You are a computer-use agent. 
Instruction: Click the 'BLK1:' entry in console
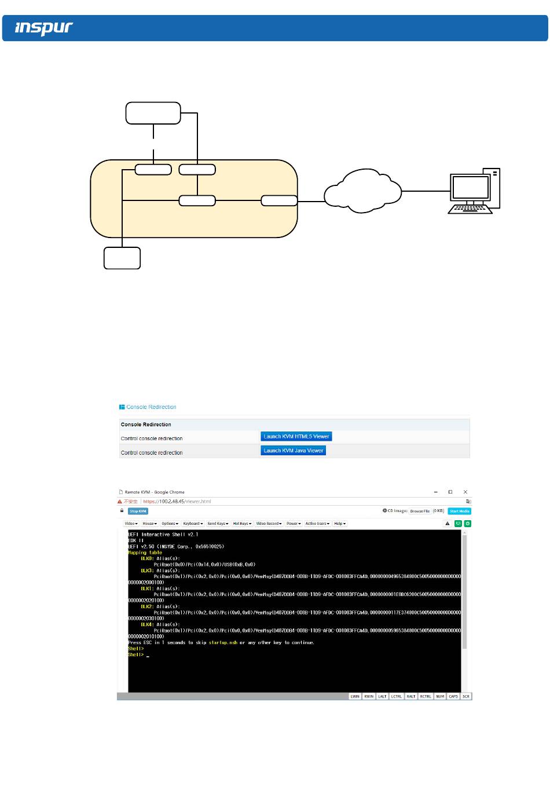click(x=148, y=589)
